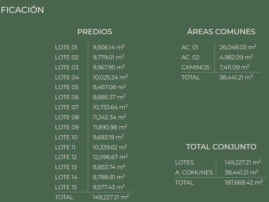
Task: Click the áreas comunes total 38,441.21 m² below CAMINOS
Action: click(236, 77)
